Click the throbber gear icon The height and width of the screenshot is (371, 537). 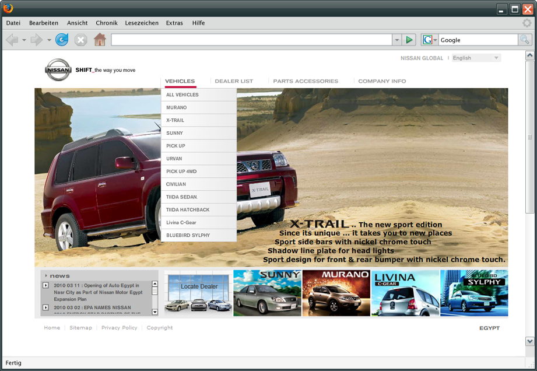click(x=527, y=23)
